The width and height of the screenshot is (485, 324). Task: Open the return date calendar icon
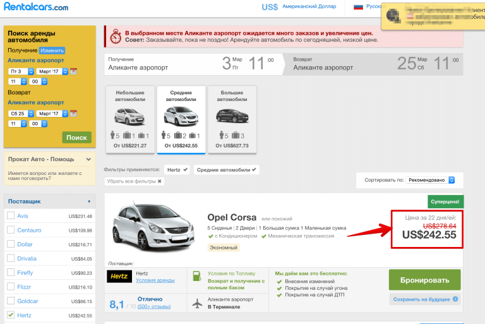74,114
